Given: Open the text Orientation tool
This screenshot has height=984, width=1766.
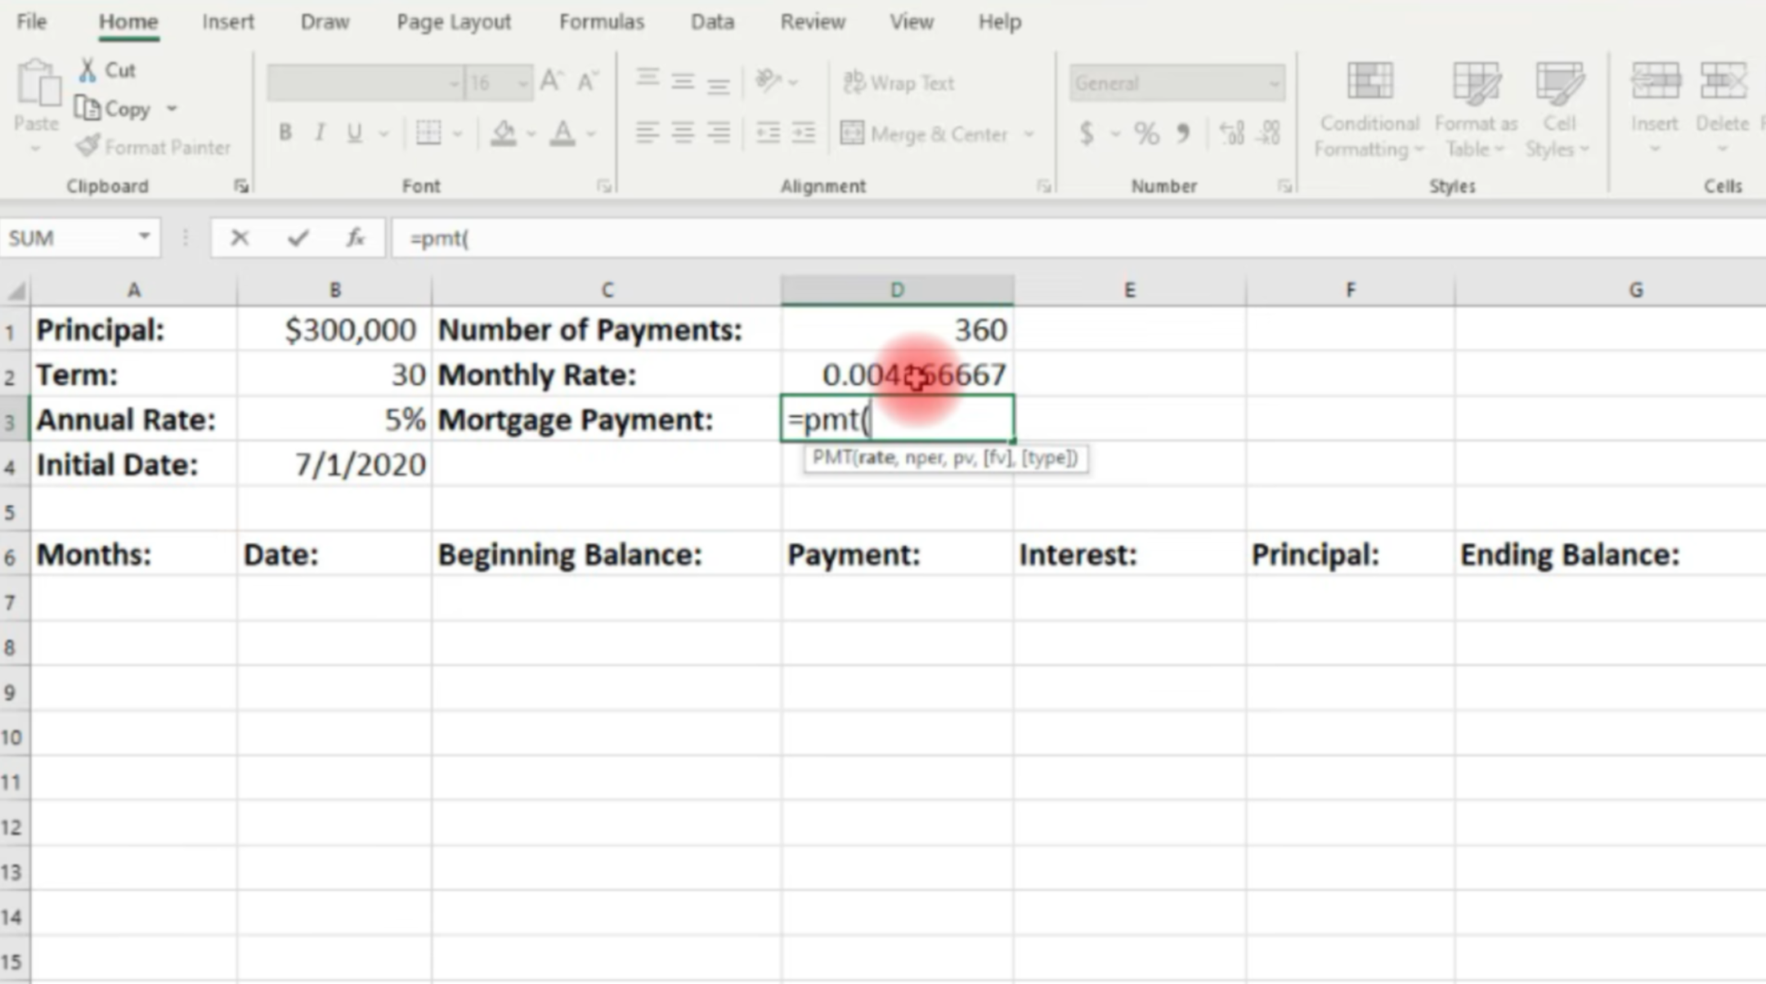Looking at the screenshot, I should pos(769,81).
